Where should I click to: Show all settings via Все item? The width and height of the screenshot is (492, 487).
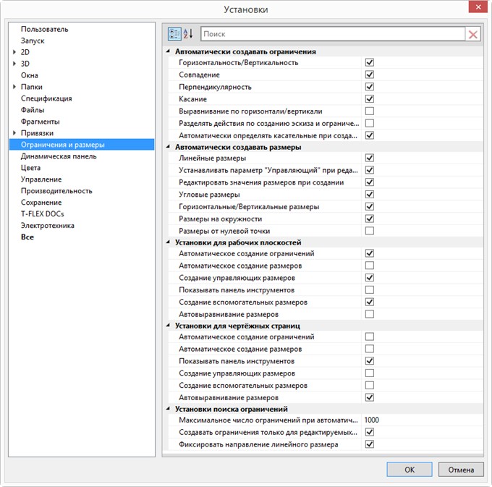coord(27,237)
